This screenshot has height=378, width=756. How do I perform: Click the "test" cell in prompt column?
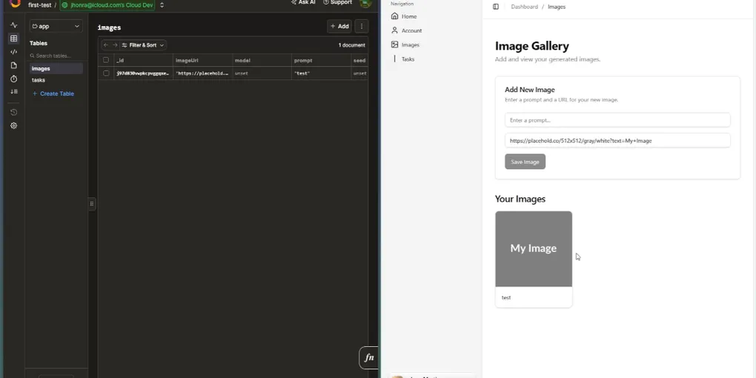[321, 73]
